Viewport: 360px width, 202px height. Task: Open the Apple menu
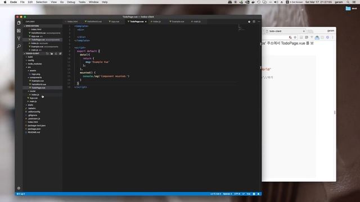coord(5,2)
